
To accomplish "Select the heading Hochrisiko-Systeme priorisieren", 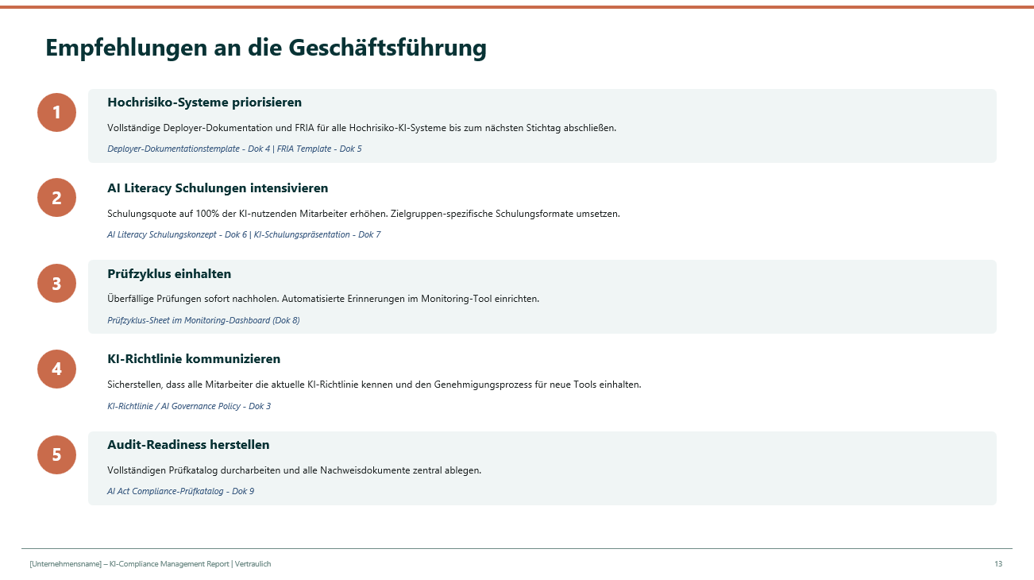I will pos(203,102).
